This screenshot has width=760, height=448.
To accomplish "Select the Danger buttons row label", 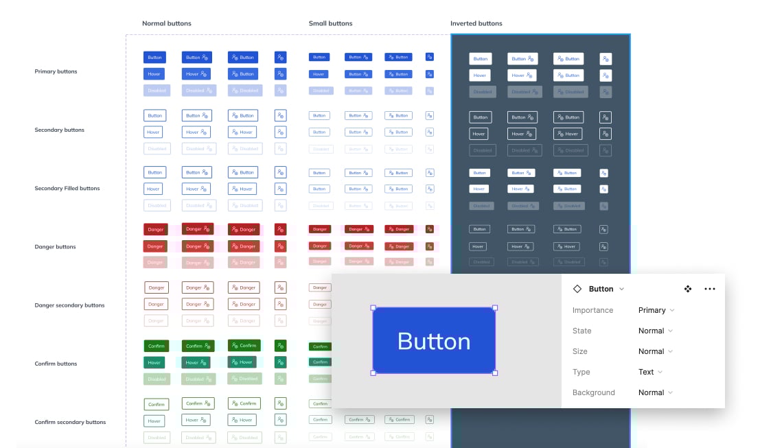I will point(55,246).
